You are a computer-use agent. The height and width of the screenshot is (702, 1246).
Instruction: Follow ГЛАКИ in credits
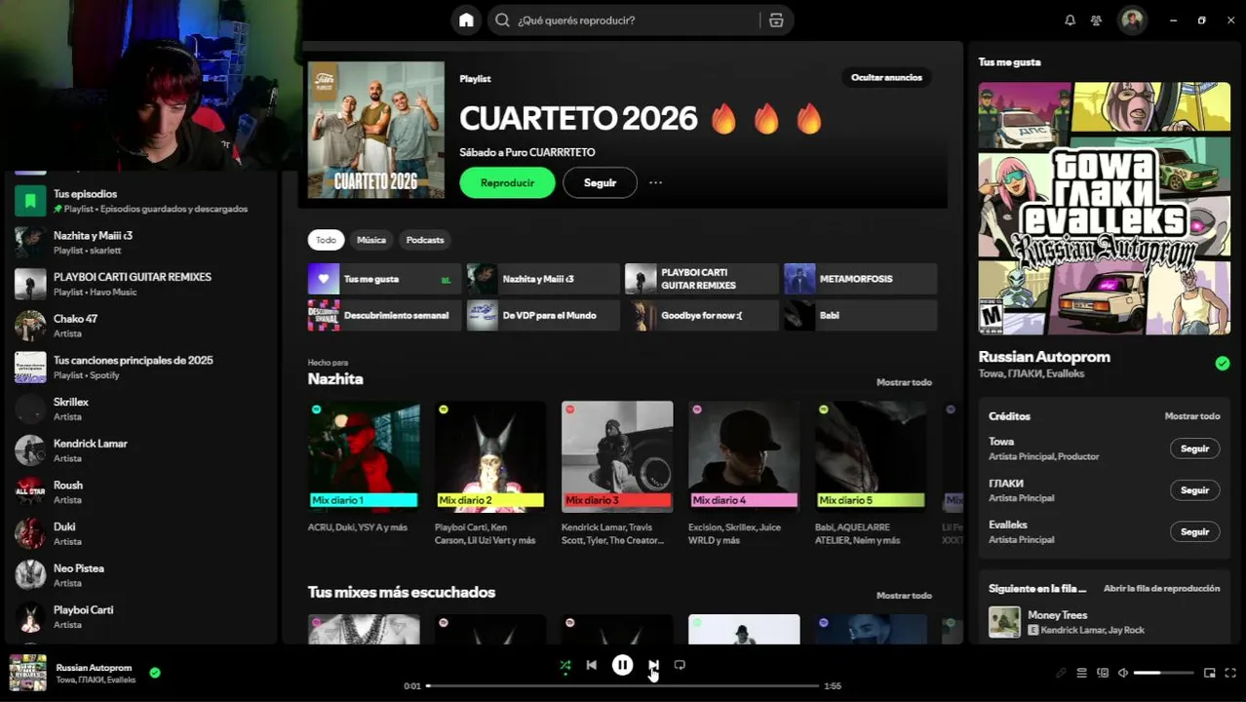click(x=1194, y=490)
